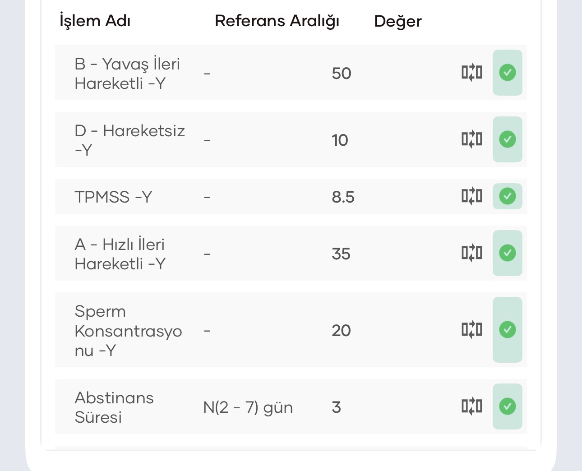Open compare icon for A - Hızlı İleri Hareketli

tap(471, 253)
